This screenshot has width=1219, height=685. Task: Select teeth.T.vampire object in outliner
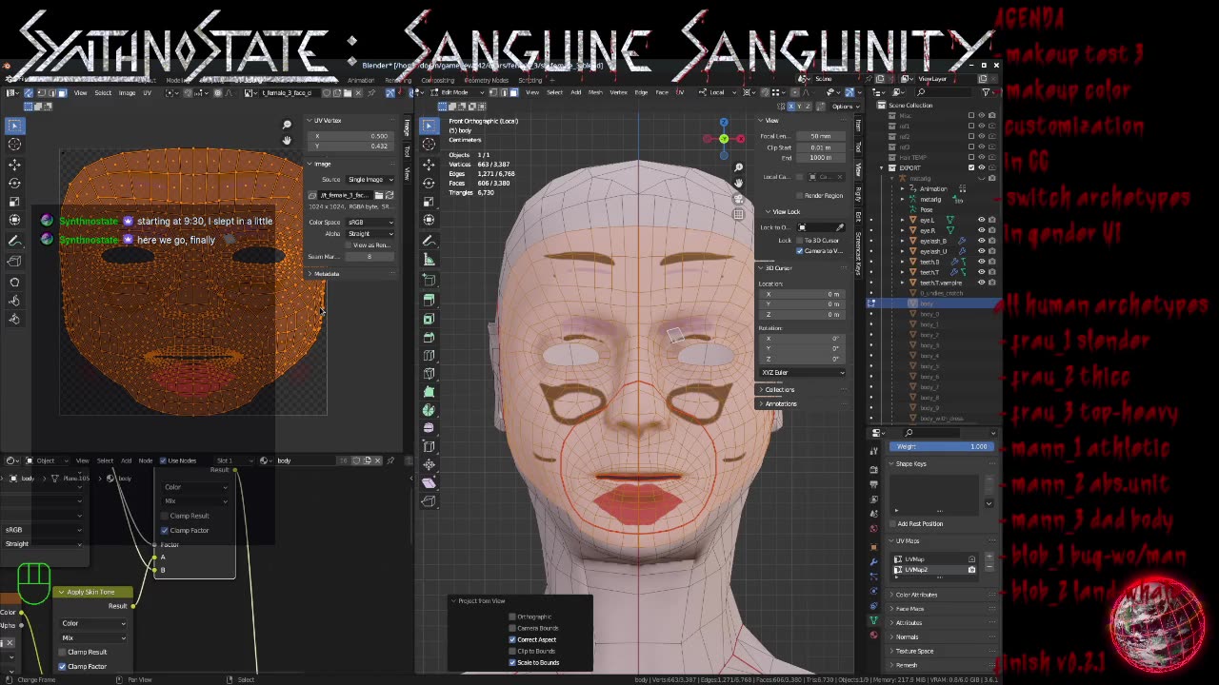point(941,283)
